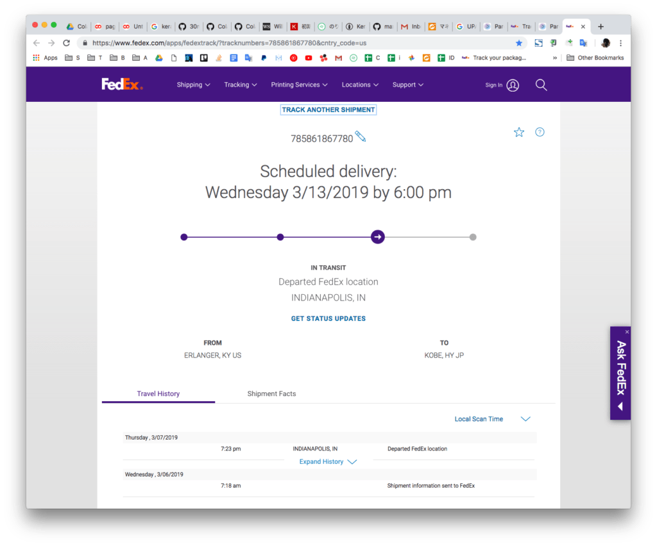Switch to the GitHub 30r browser tab
657x546 pixels.
189,26
